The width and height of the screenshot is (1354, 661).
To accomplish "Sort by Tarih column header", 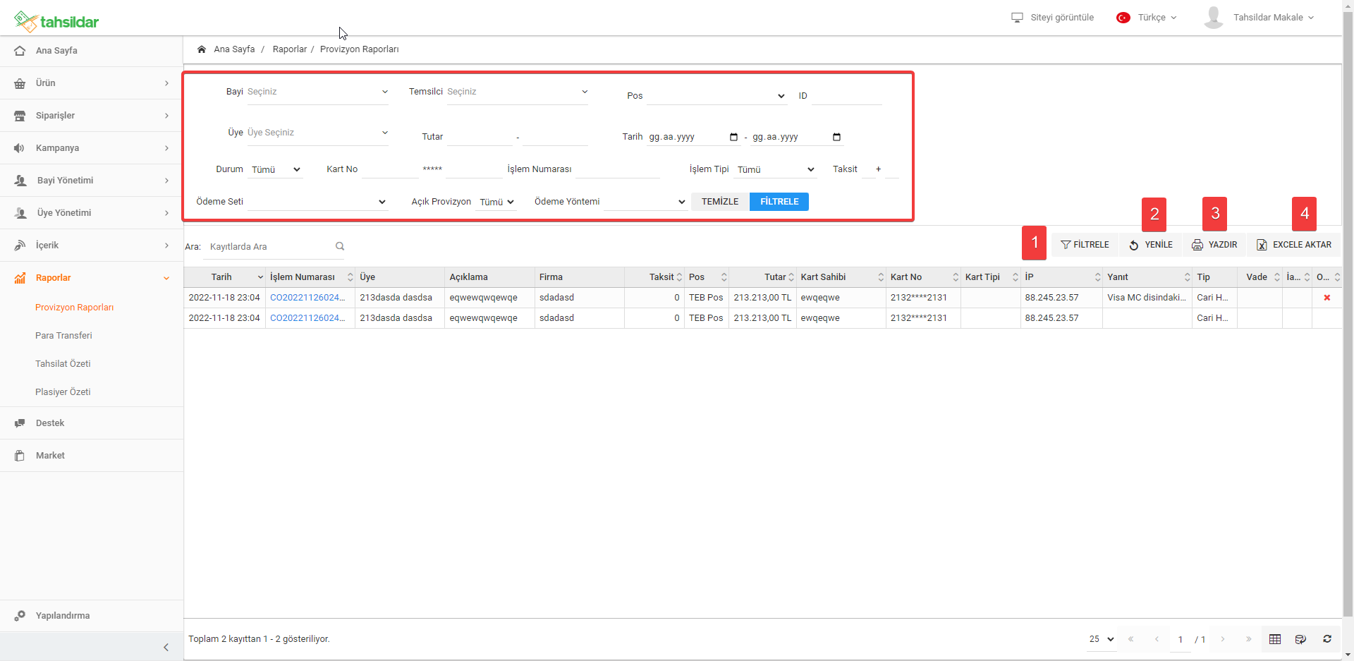I will 224,277.
